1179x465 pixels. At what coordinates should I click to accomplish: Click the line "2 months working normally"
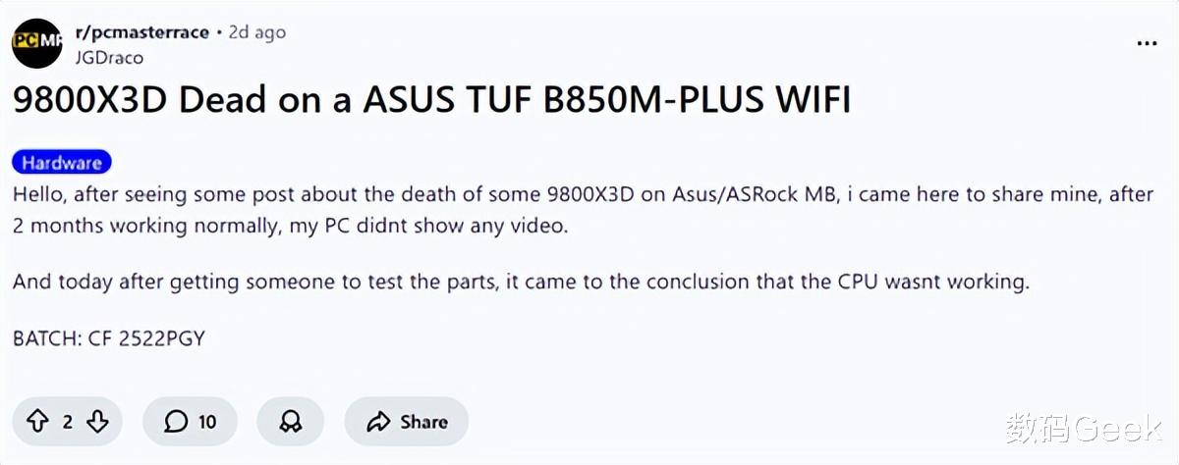pyautogui.click(x=291, y=225)
